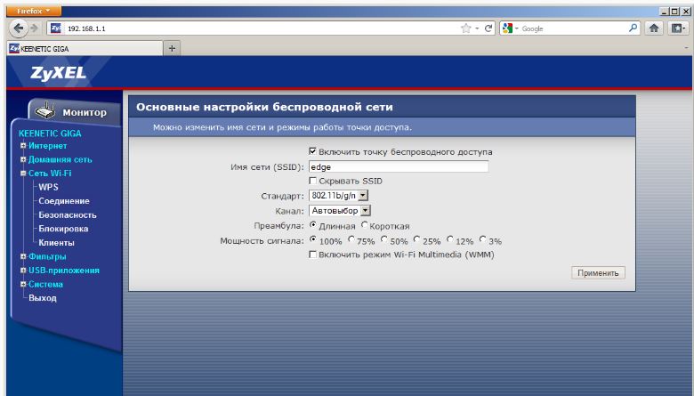Set signal power to 100%
Screen dimensions: 694x396
point(313,239)
